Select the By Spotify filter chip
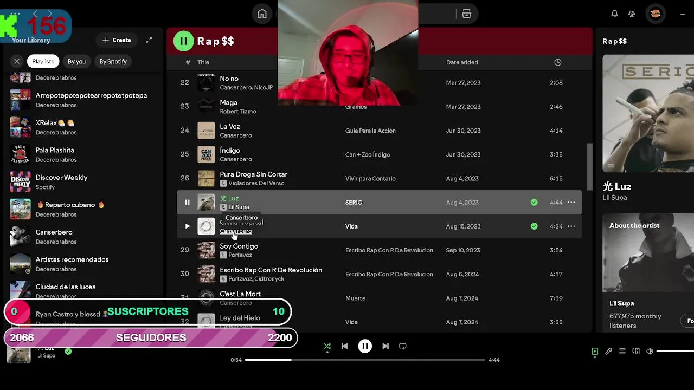Screen dimensions: 694x390 coord(113,61)
